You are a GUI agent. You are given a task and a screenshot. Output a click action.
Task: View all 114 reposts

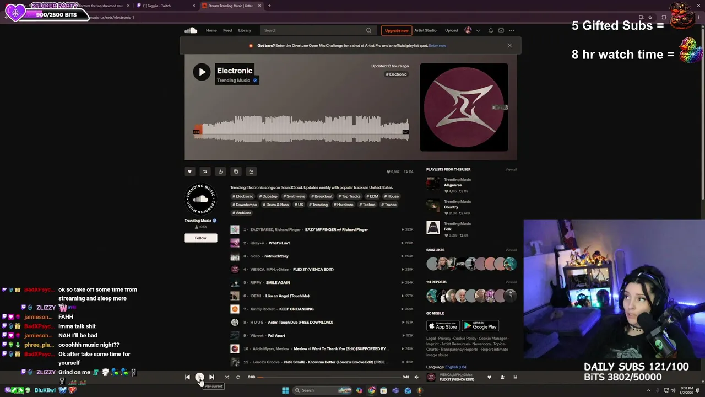511,282
